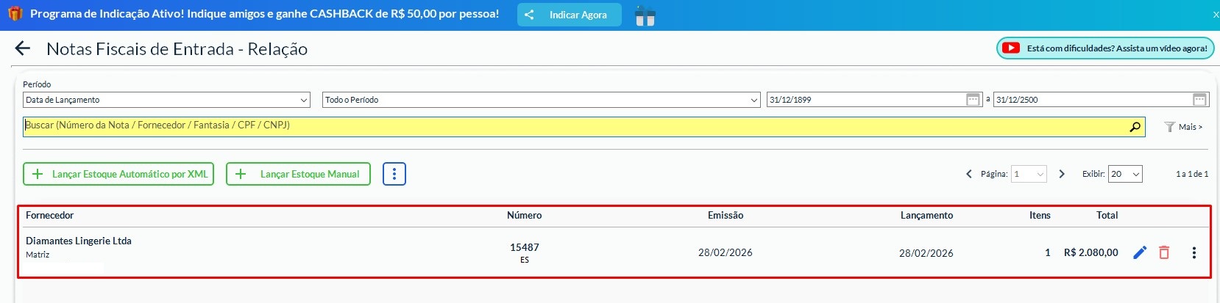Close the referral program banner
The width and height of the screenshot is (1220, 303).
[x=1216, y=15]
